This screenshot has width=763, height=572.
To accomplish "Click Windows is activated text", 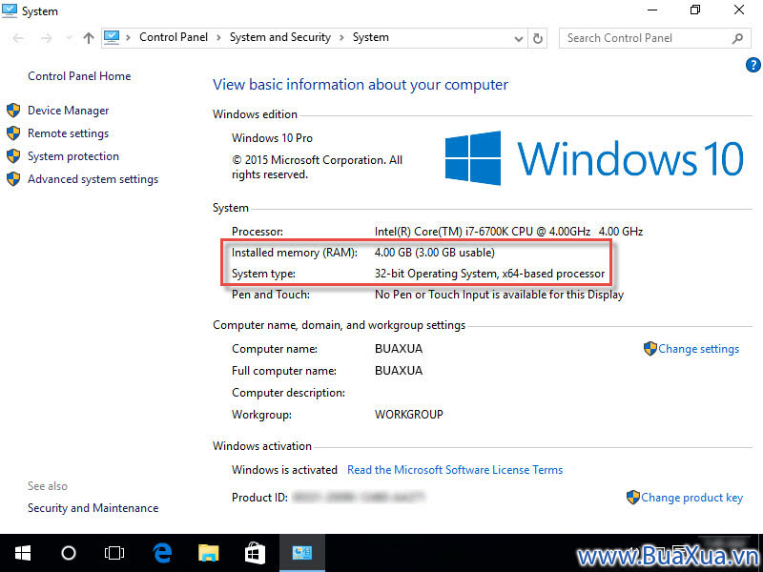I will click(x=284, y=470).
